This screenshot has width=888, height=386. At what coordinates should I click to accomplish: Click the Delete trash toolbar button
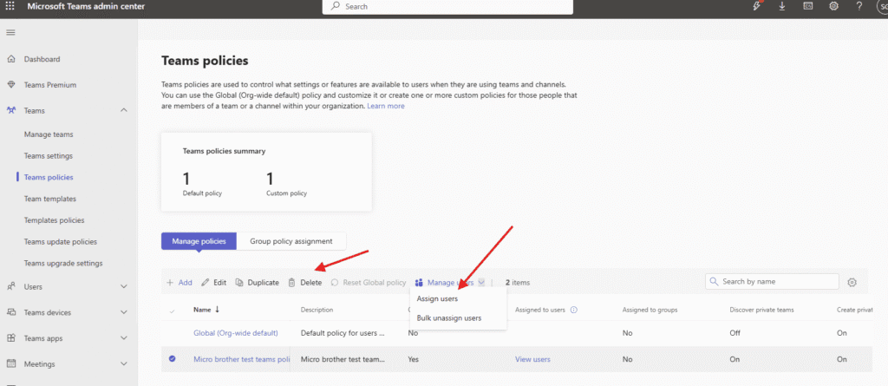point(305,283)
